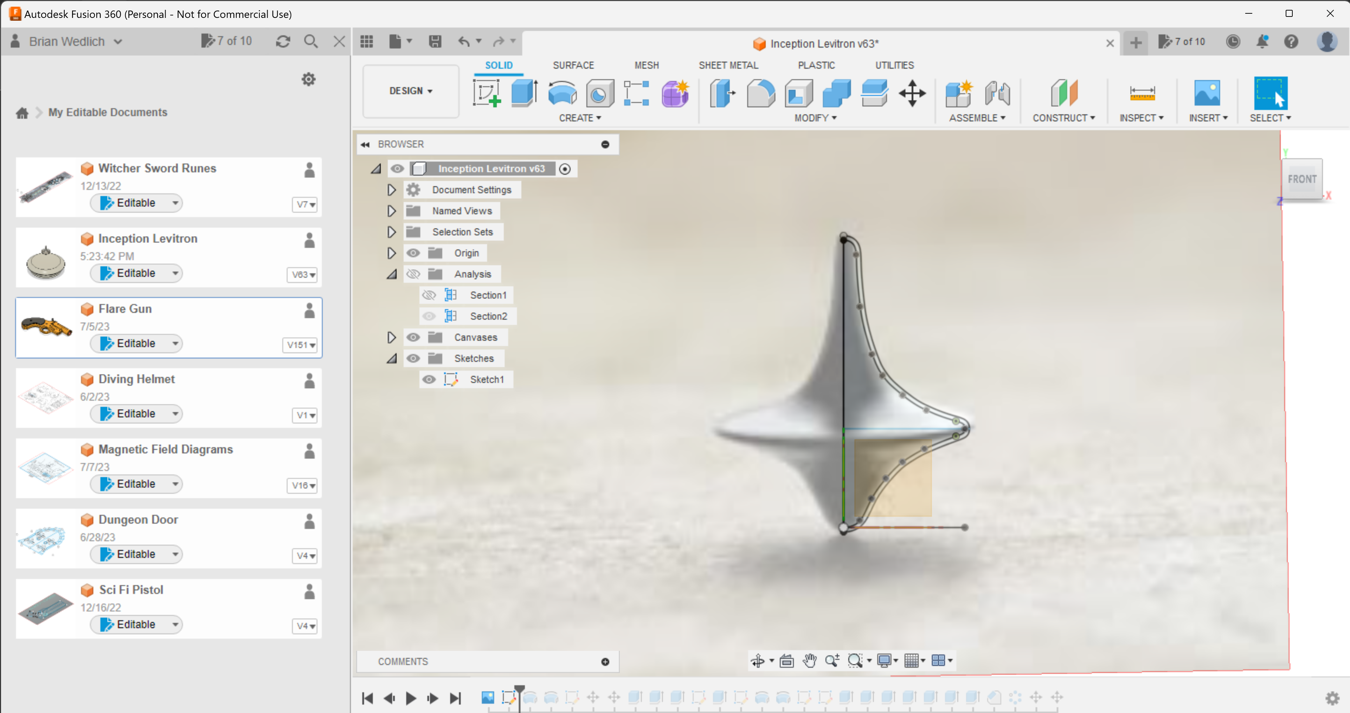
Task: Hide the Sketch1 item in browser
Action: coord(429,379)
